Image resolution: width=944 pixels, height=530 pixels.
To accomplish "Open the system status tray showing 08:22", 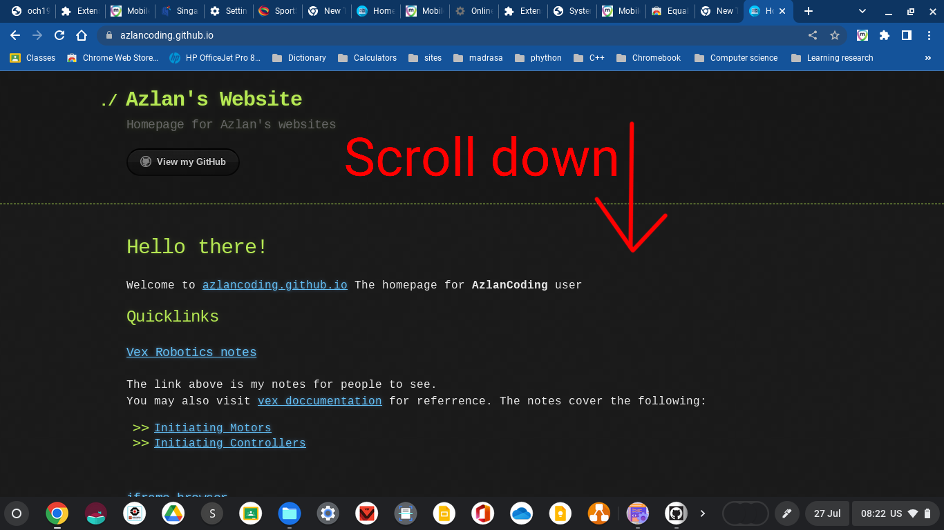I will pyautogui.click(x=896, y=513).
